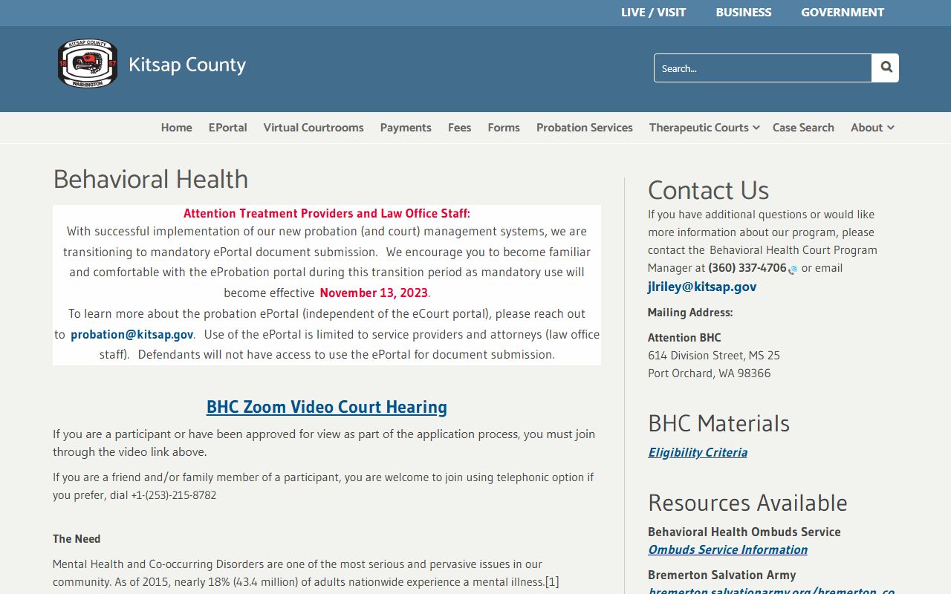Open the Fees page
Screen dimensions: 951x594
[x=459, y=128]
